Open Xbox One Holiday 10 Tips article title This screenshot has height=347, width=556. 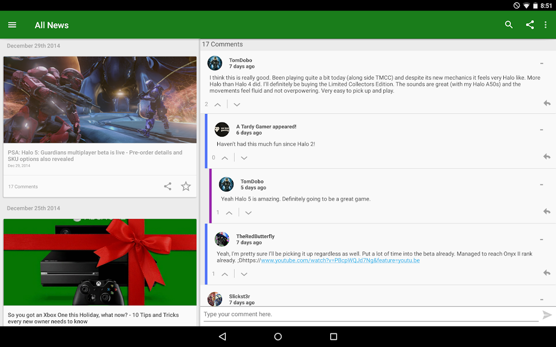93,318
